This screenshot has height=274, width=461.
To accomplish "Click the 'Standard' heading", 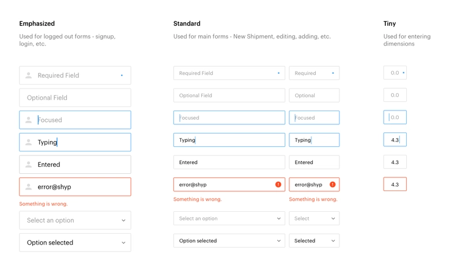I will coord(187,24).
